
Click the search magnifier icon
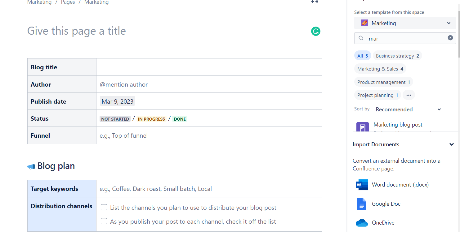coord(361,38)
